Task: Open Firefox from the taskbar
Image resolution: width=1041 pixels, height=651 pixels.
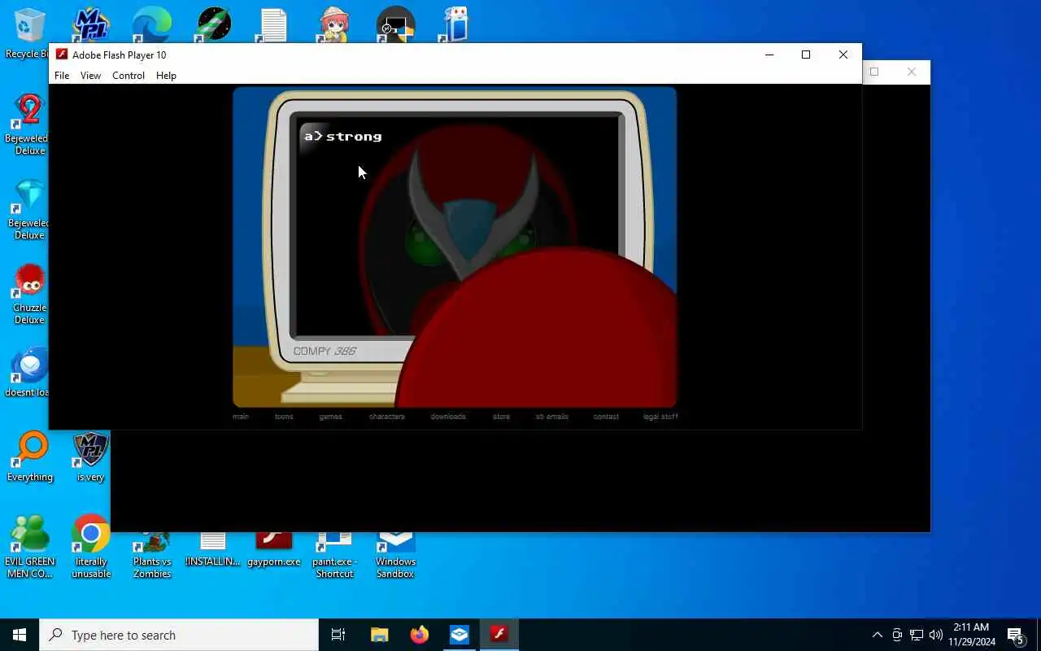Action: pos(419,635)
